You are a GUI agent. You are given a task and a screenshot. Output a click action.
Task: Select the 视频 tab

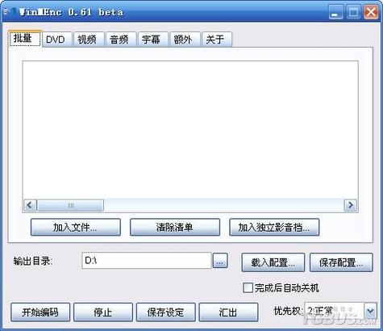point(89,40)
